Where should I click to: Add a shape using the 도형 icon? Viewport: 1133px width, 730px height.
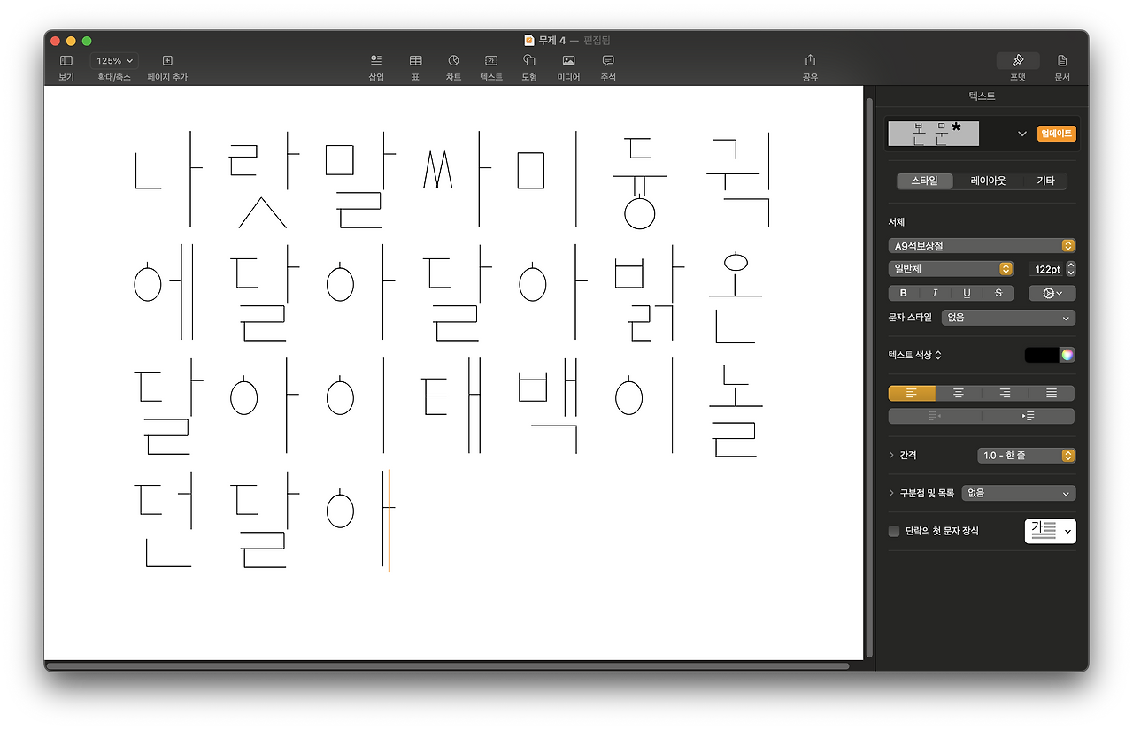click(x=528, y=62)
